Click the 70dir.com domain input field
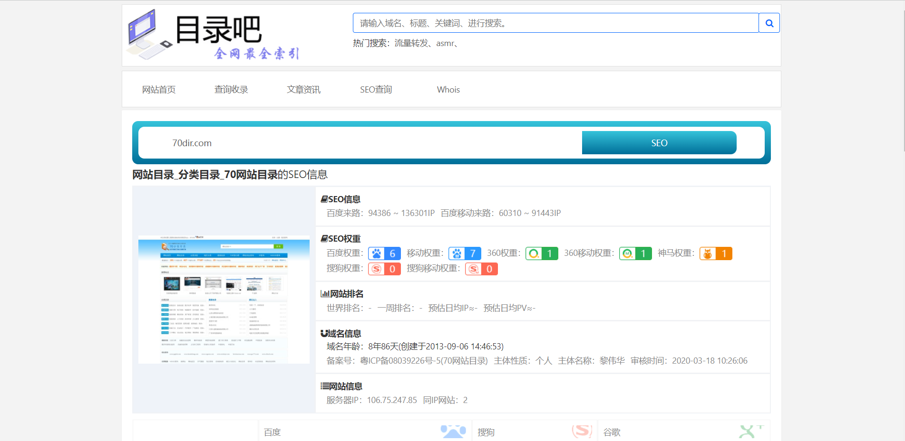This screenshot has width=905, height=441. 360,143
